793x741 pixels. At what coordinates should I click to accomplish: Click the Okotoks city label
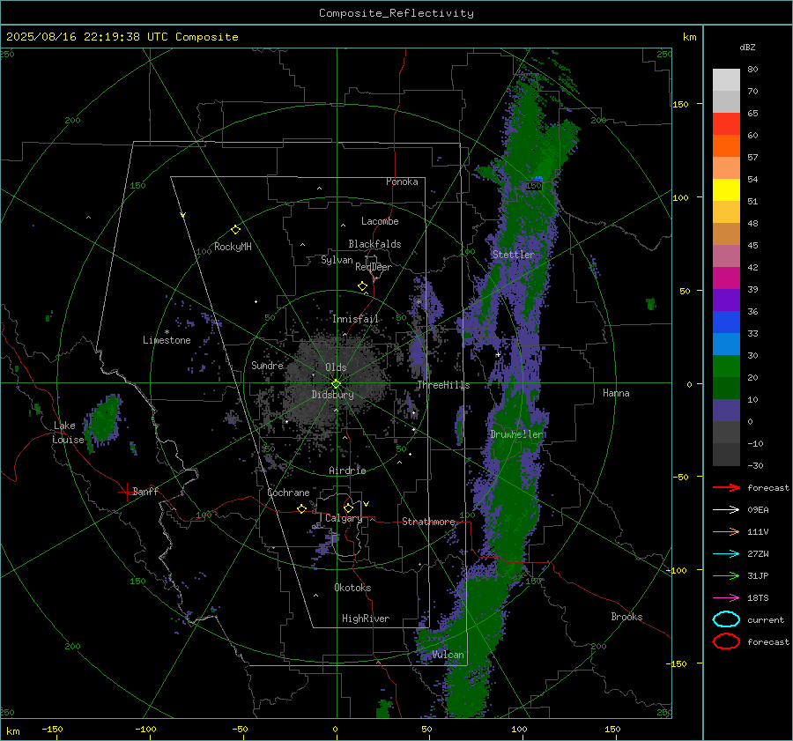pos(352,588)
